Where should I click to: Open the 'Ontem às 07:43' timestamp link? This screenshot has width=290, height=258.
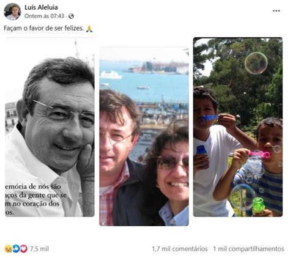45,16
